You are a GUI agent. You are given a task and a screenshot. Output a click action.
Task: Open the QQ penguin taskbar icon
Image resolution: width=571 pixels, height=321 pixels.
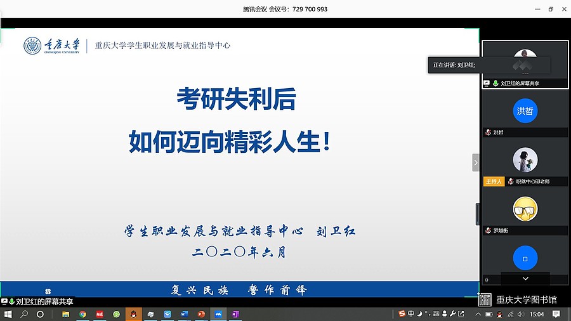[x=133, y=314]
